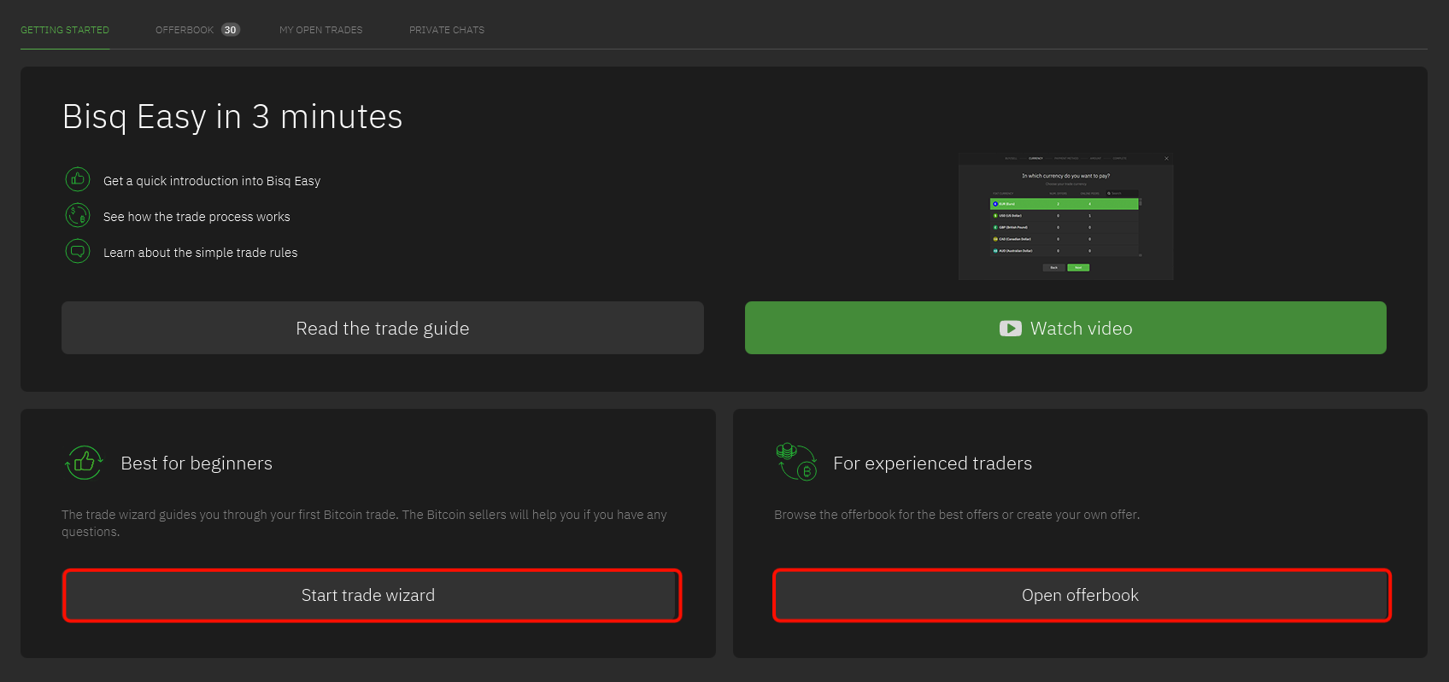Screen dimensions: 1449x682
Task: Click the Offerbook count badge showing 30
Action: point(230,30)
